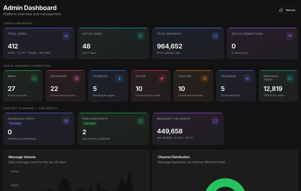Click the TikTok logo icon
Image resolution: width=301 pixels, height=191 pixels.
[x=162, y=78]
